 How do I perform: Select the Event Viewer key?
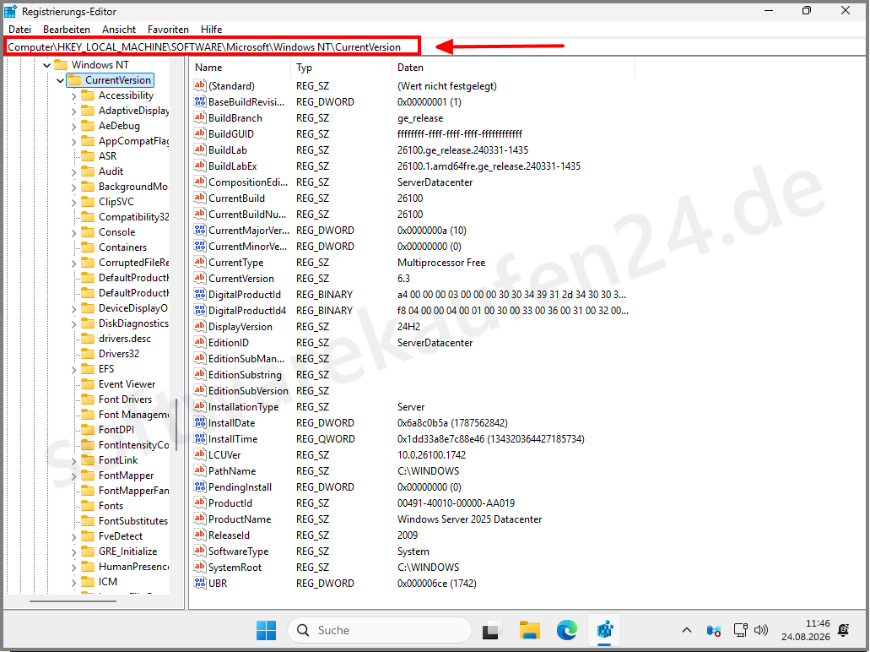127,383
